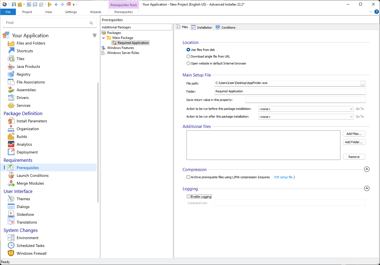Go to Java Products page
Viewport: 380px width, 265px height.
(x=28, y=66)
